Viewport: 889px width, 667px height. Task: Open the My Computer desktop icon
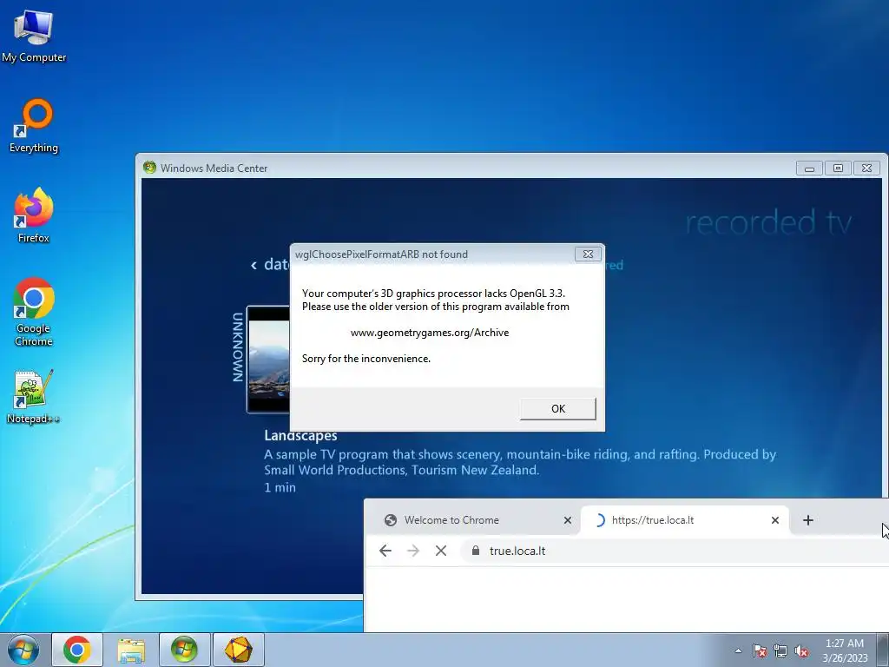34,36
